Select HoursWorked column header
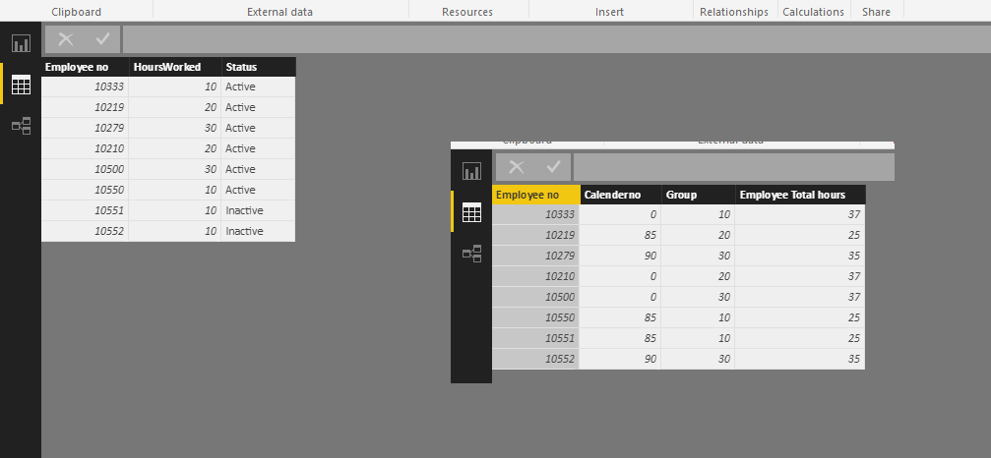Viewport: 991px width, 458px height. point(175,67)
